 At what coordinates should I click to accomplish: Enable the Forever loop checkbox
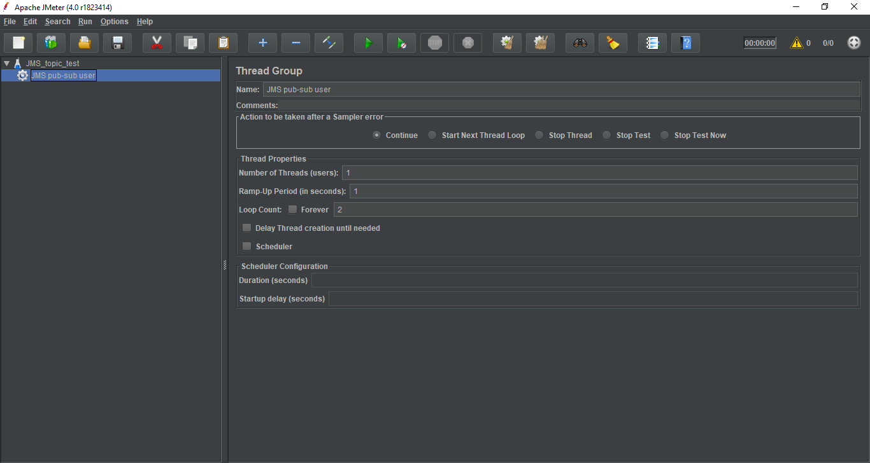pos(293,210)
